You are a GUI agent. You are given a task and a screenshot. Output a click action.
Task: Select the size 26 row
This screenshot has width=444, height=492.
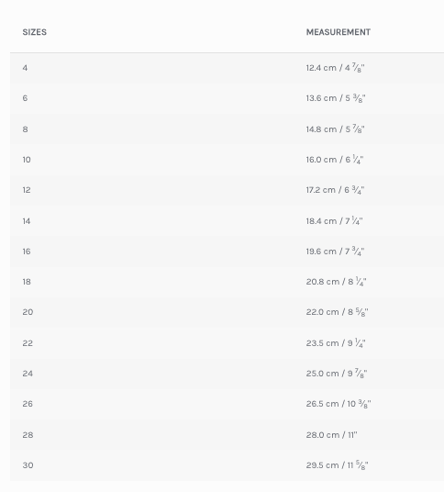pos(227,405)
